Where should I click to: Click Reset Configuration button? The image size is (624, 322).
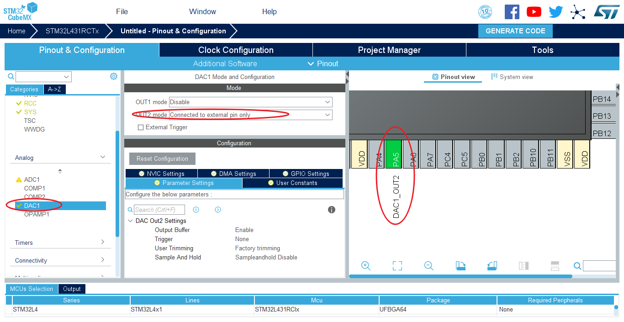[162, 158]
